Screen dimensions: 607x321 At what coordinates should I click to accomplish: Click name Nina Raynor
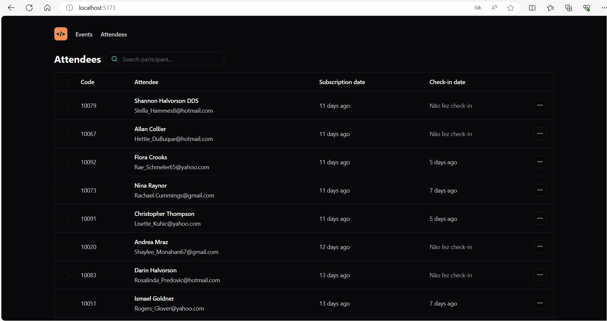coord(151,186)
